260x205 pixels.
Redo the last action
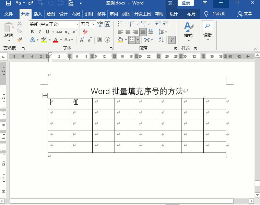[x=31, y=3]
